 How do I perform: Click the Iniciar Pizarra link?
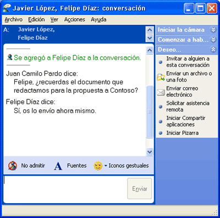point(183,133)
